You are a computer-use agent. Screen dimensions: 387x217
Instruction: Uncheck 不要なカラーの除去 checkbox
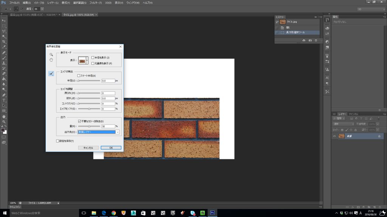tap(79, 121)
